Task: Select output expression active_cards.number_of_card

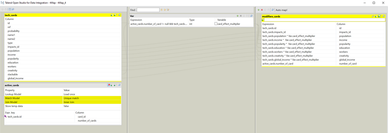Action: tap(278, 64)
